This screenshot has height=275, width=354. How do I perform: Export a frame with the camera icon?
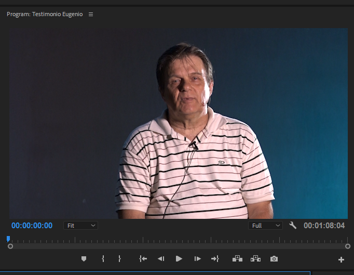(x=274, y=259)
